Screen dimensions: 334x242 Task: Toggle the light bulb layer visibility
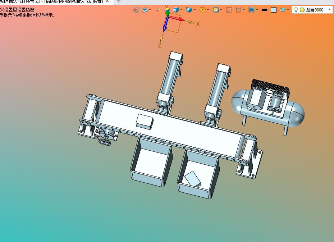[296, 10]
